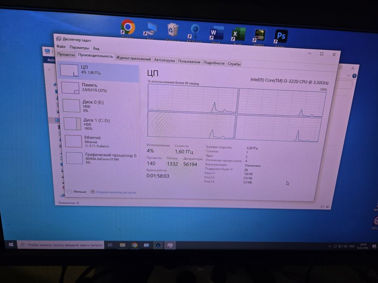This screenshot has width=378, height=283.
Task: Click the Intel Core i3-3220 CPU name
Action: [x=289, y=81]
